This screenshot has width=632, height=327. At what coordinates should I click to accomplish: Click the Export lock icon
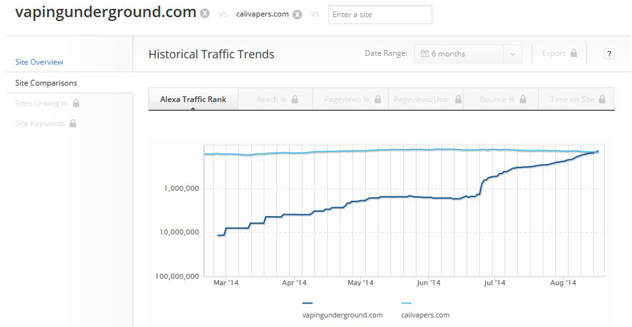[x=574, y=53]
